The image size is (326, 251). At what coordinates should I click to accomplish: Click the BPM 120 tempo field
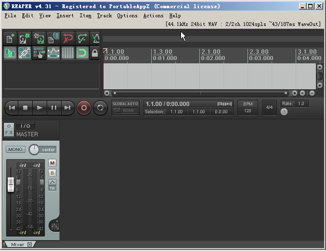click(248, 108)
